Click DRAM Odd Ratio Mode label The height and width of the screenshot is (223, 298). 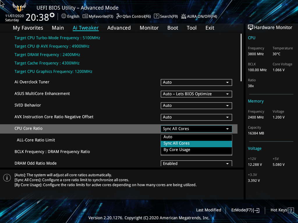coord(36,163)
